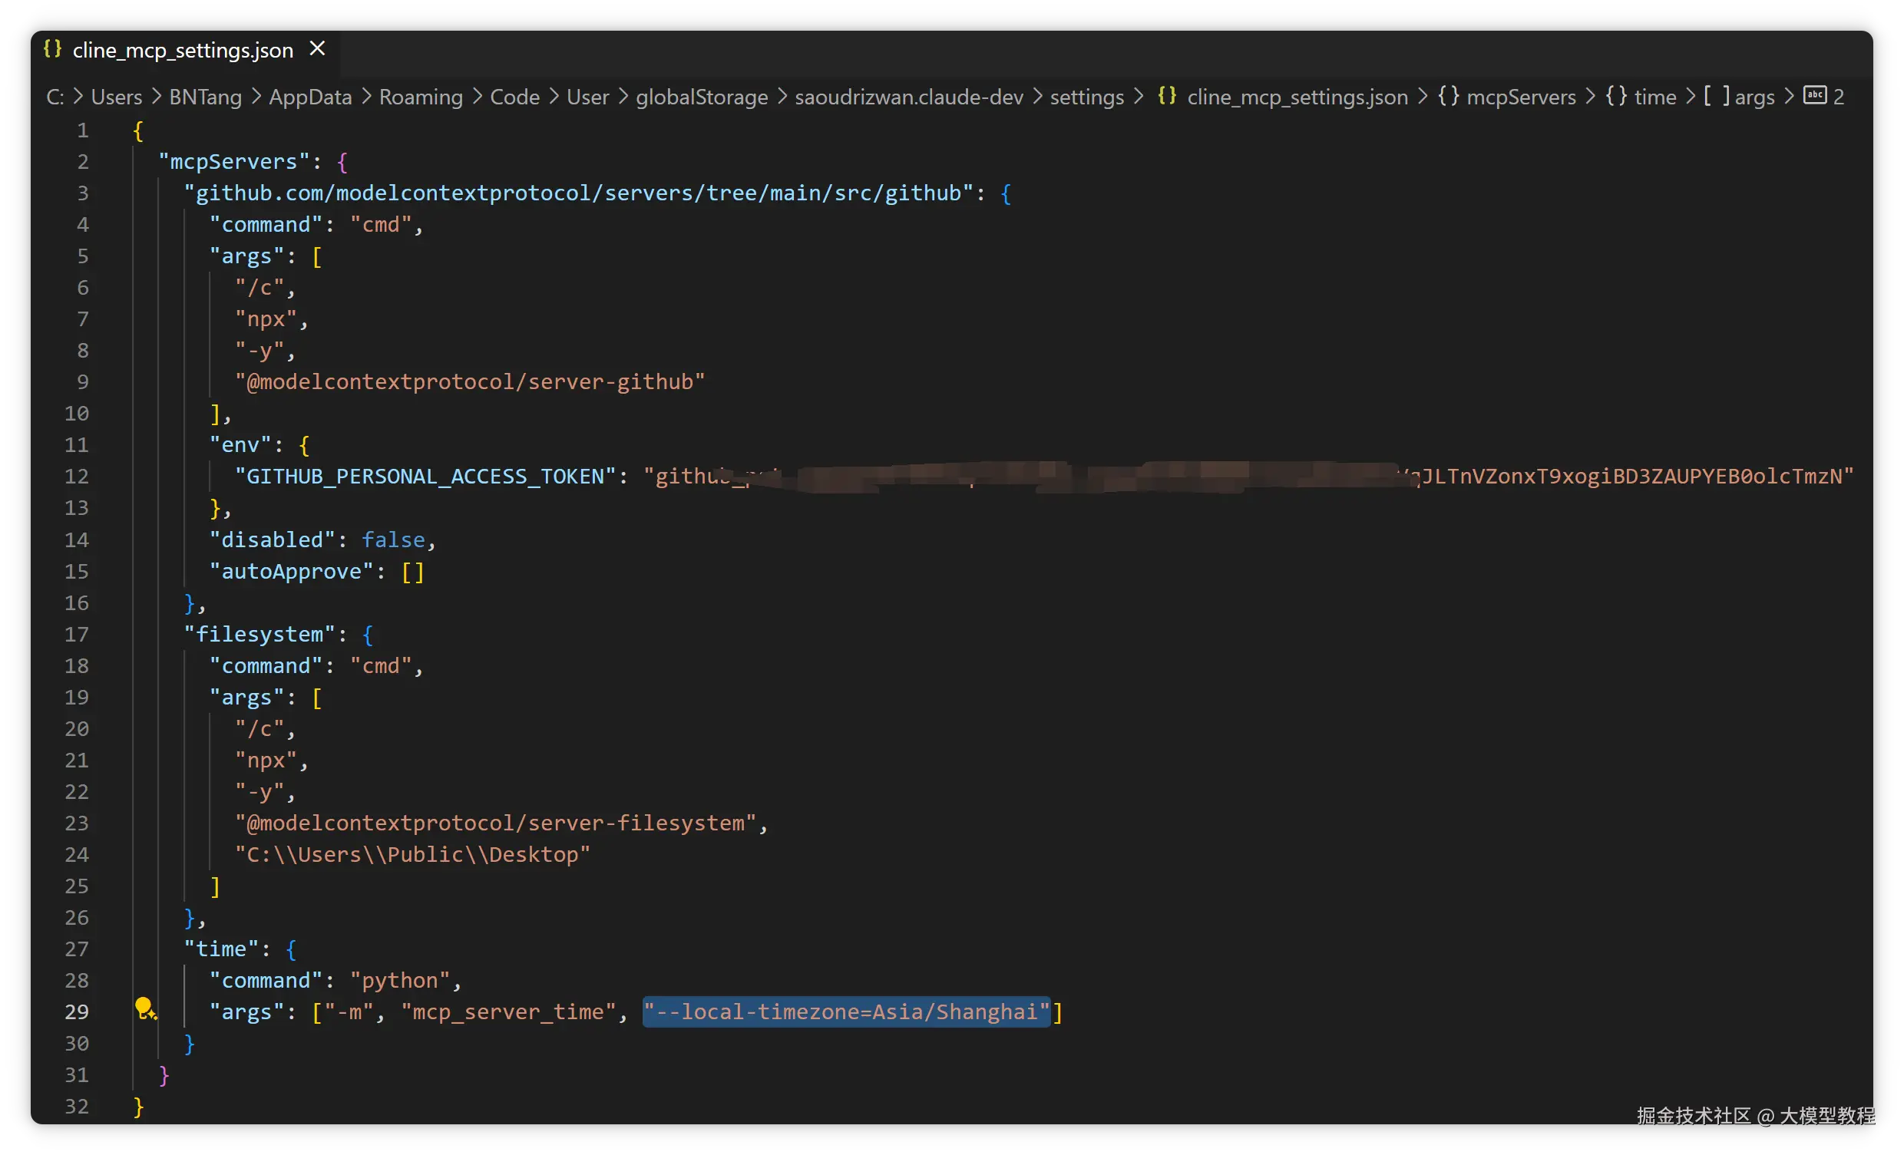Click line number 12 in the gutter
The image size is (1904, 1155).
[x=77, y=477]
